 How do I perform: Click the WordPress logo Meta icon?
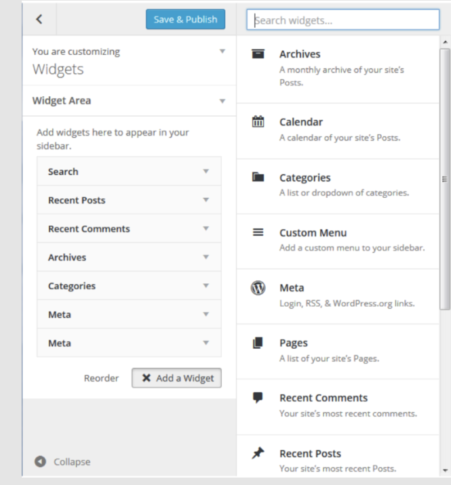click(258, 288)
